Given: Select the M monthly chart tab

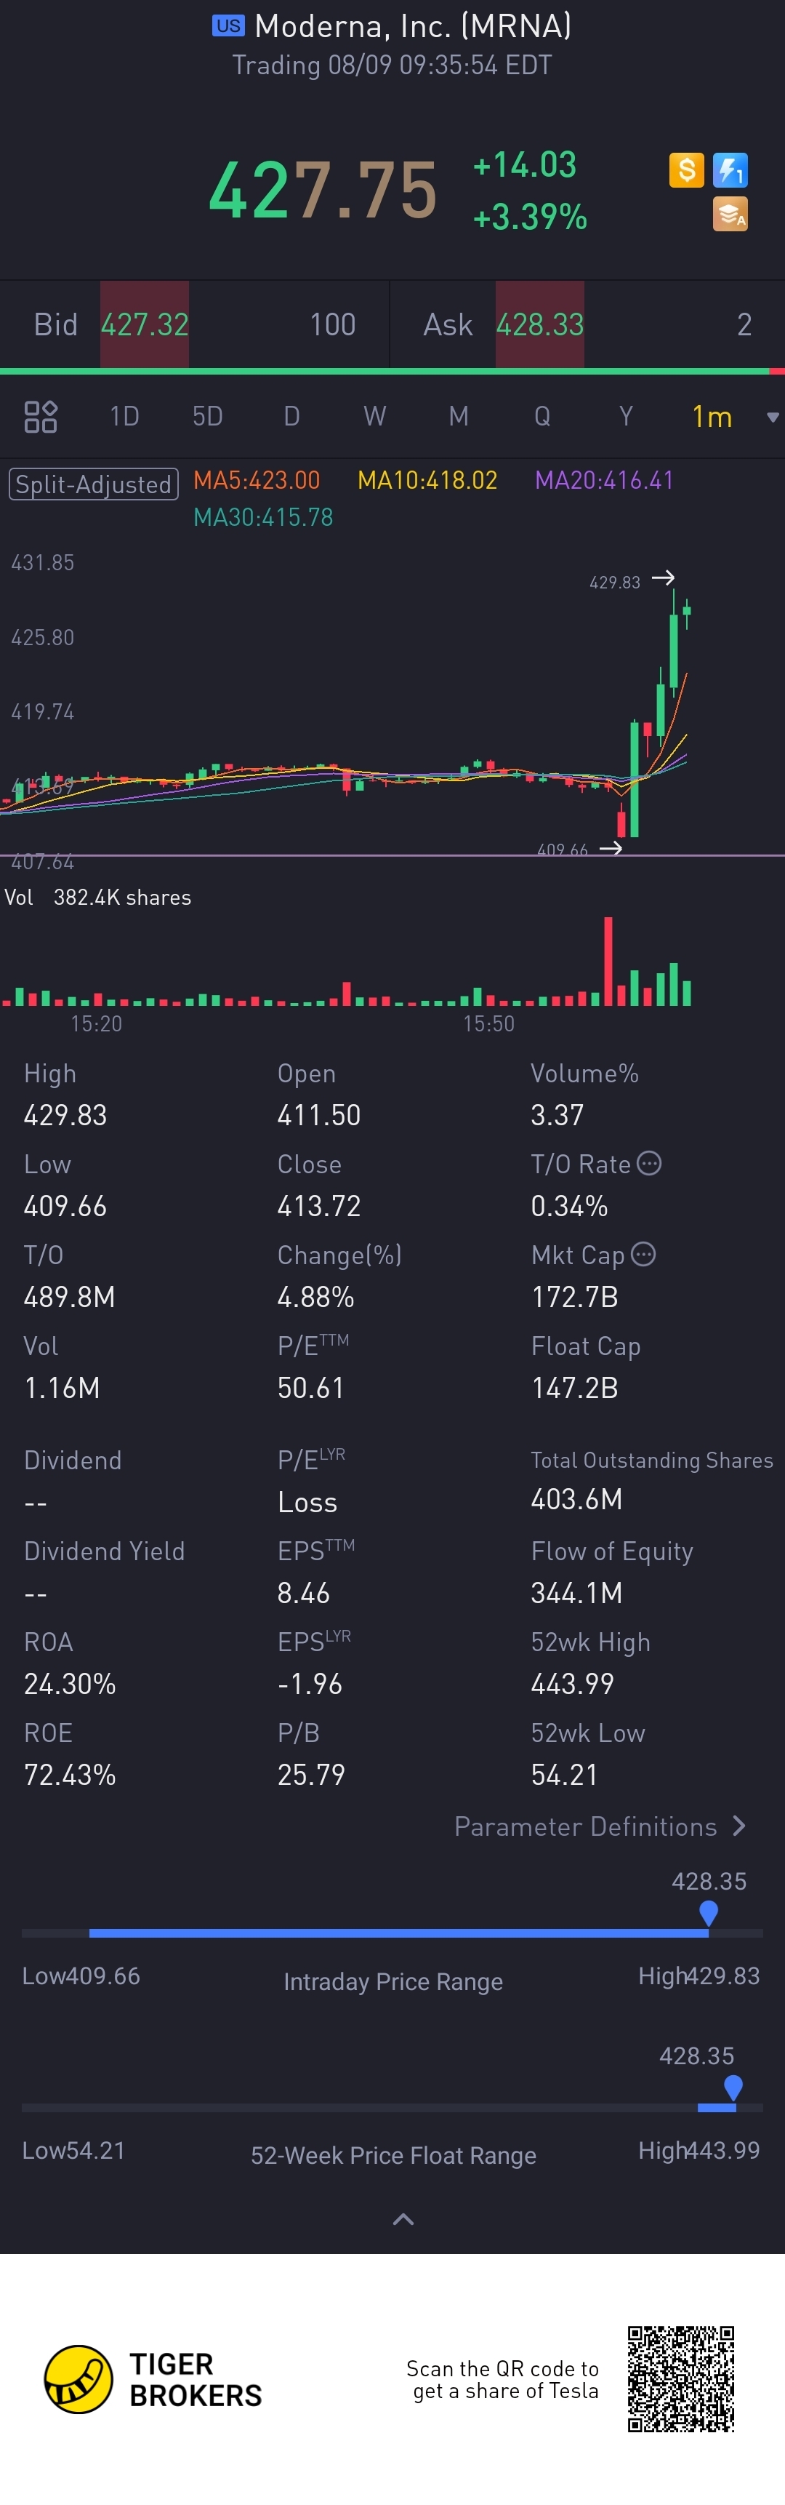Looking at the screenshot, I should (x=459, y=416).
